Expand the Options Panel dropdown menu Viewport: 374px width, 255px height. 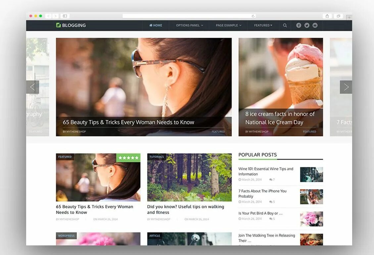tap(189, 25)
